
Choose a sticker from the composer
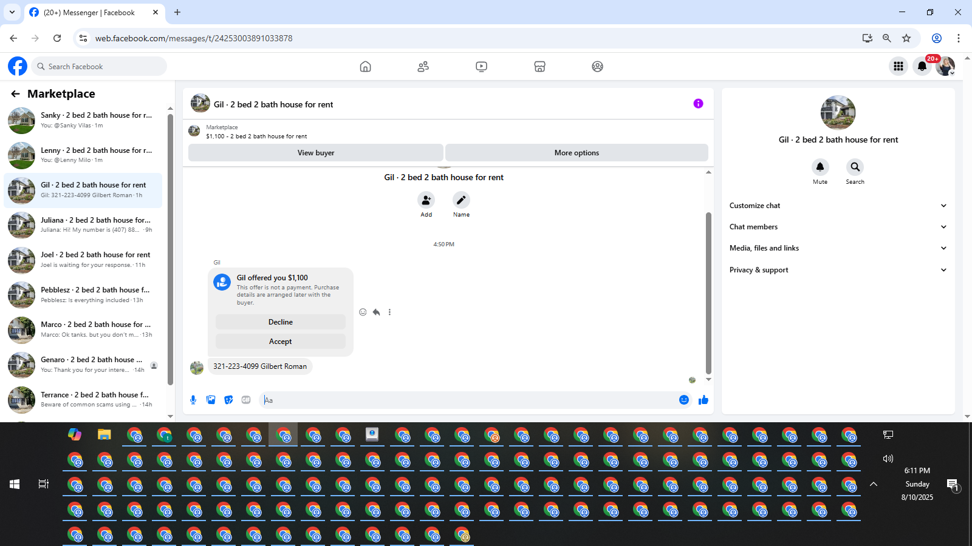(x=228, y=400)
